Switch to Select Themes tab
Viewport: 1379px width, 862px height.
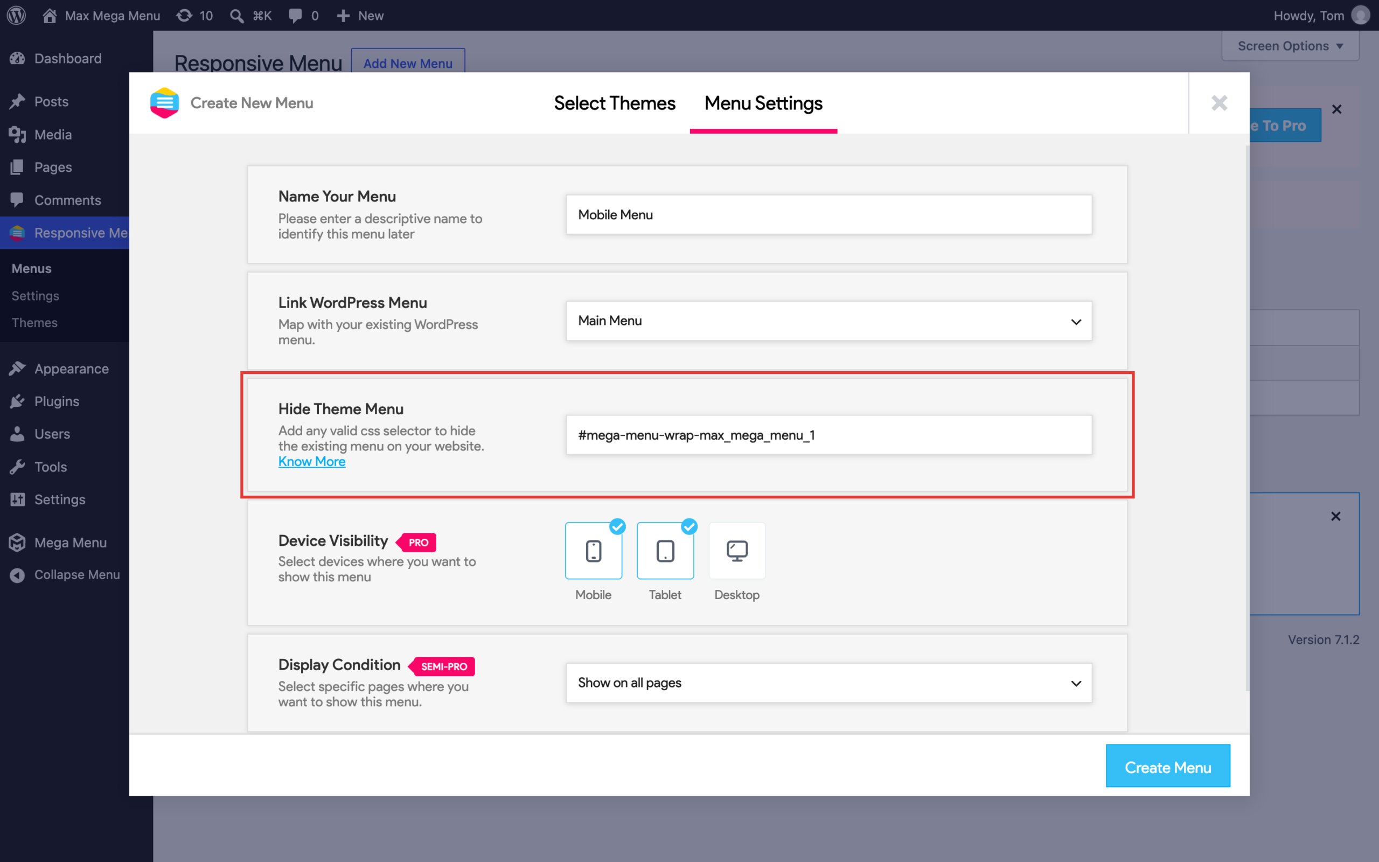point(614,103)
